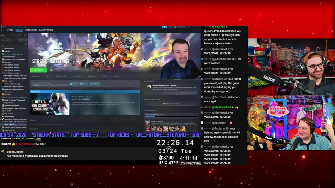Viewport: 335px width, 188px height.
Task: Open the advanced filter icon beside search
Action: [x=25, y=44]
